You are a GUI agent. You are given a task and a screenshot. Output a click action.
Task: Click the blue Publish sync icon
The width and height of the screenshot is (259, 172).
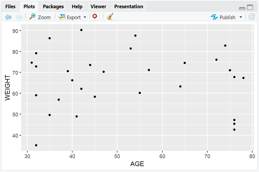214,17
